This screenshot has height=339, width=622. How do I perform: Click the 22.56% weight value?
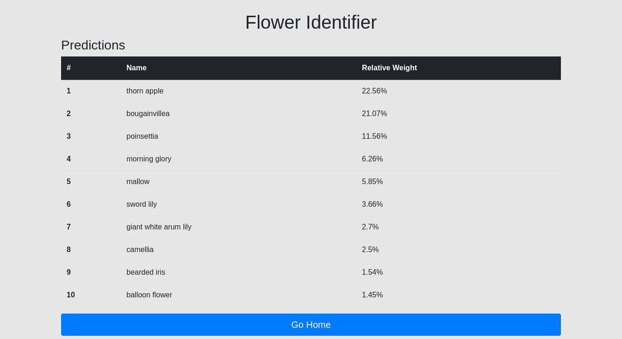374,91
